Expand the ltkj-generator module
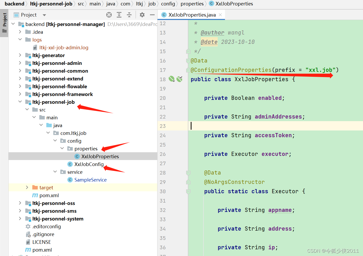Viewport: 363px width, 256px height. coord(20,55)
